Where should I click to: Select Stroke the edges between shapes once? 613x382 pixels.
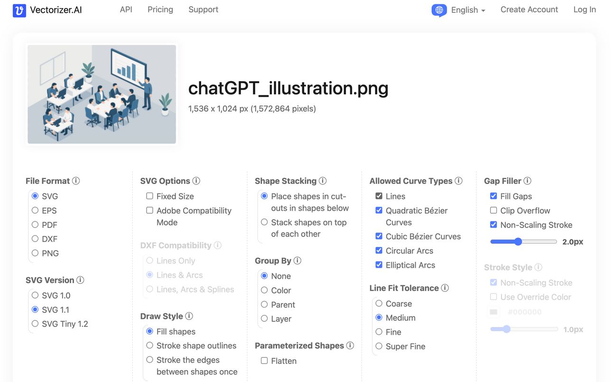149,359
